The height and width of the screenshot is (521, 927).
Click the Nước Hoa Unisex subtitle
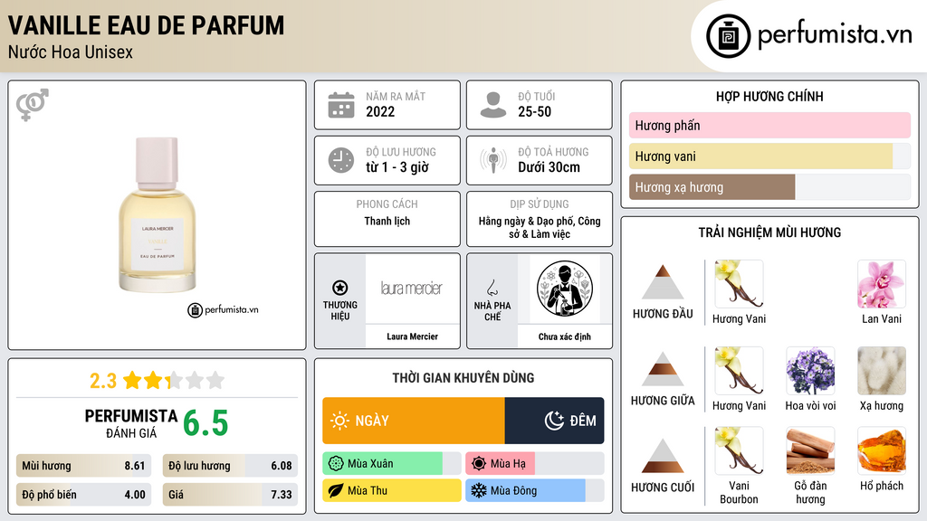71,52
